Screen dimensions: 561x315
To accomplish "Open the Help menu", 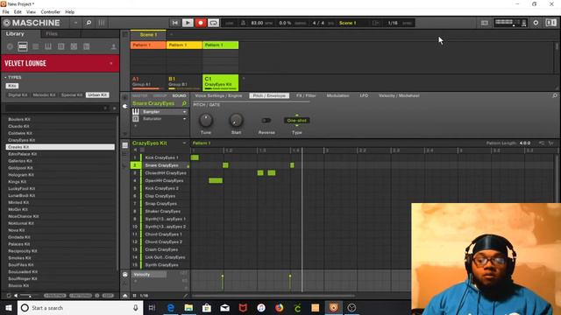I will point(70,11).
